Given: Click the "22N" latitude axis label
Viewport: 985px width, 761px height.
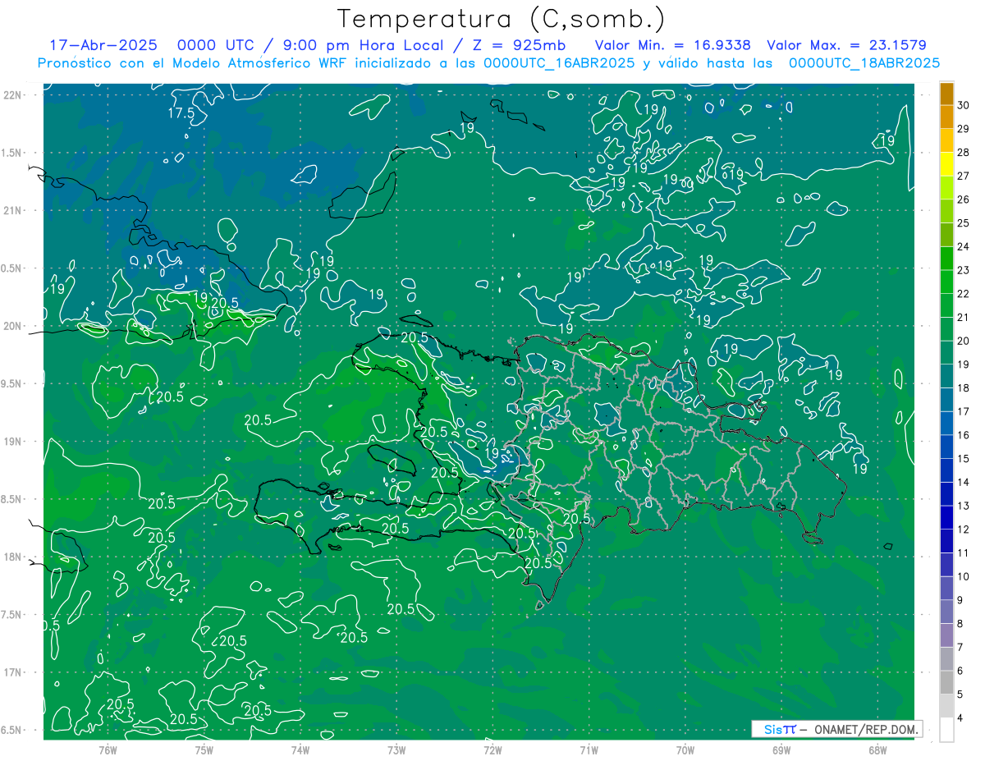Looking at the screenshot, I should pos(12,95).
